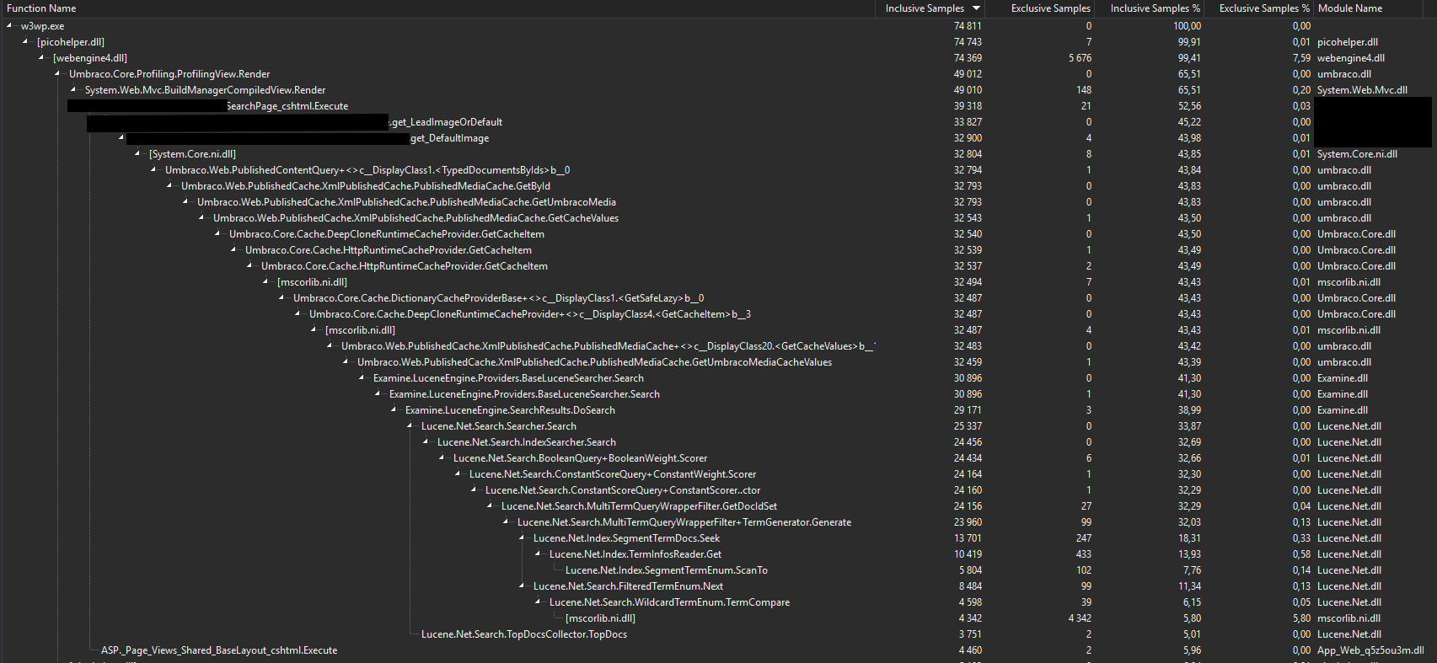Collapse the Lucene Searcher.Search node
The width and height of the screenshot is (1437, 663).
pyautogui.click(x=410, y=426)
